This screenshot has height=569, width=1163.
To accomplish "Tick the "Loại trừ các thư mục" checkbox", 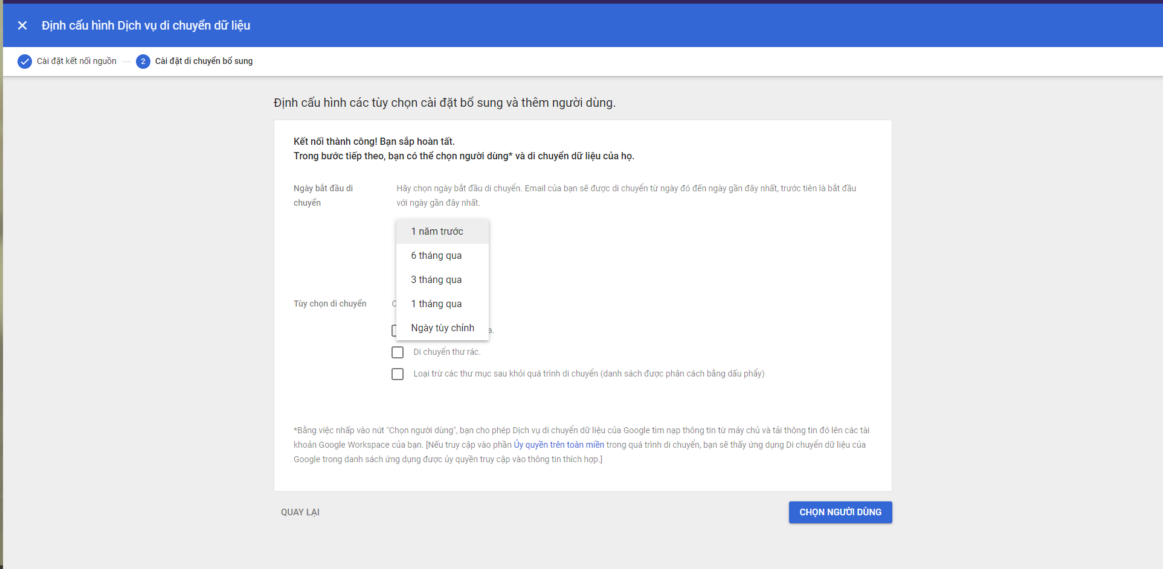I will tap(398, 374).
